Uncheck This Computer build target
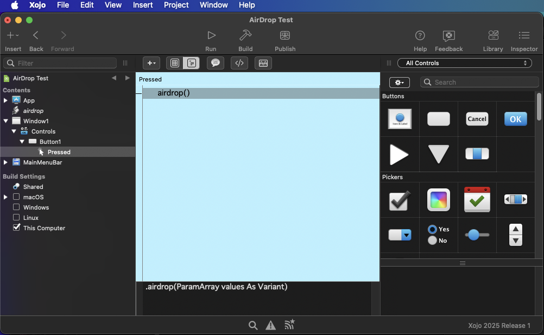 pyautogui.click(x=16, y=228)
